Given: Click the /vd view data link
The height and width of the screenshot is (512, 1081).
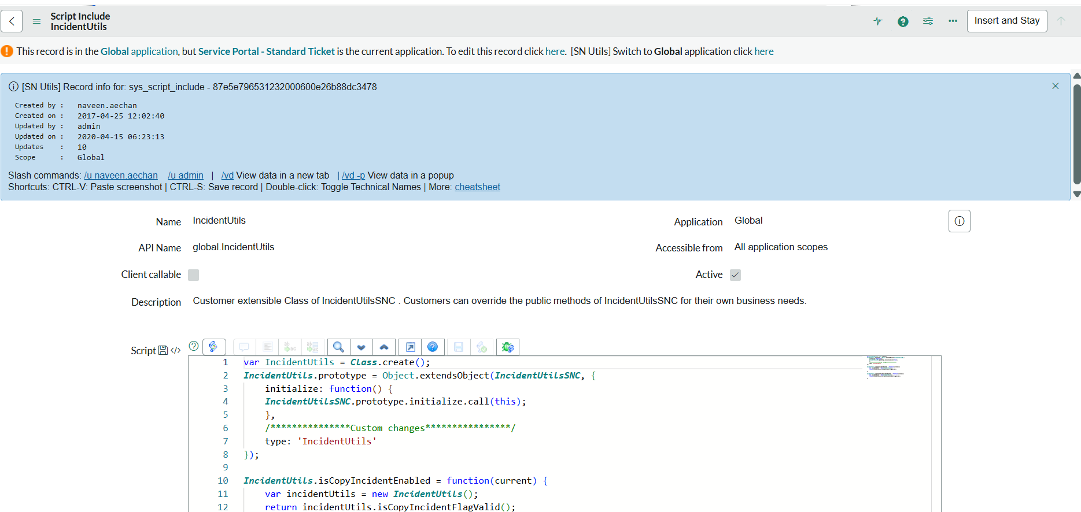Looking at the screenshot, I should [227, 176].
